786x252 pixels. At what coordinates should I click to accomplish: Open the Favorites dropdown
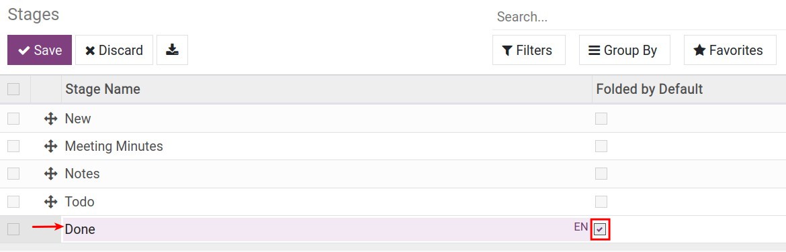pyautogui.click(x=730, y=50)
